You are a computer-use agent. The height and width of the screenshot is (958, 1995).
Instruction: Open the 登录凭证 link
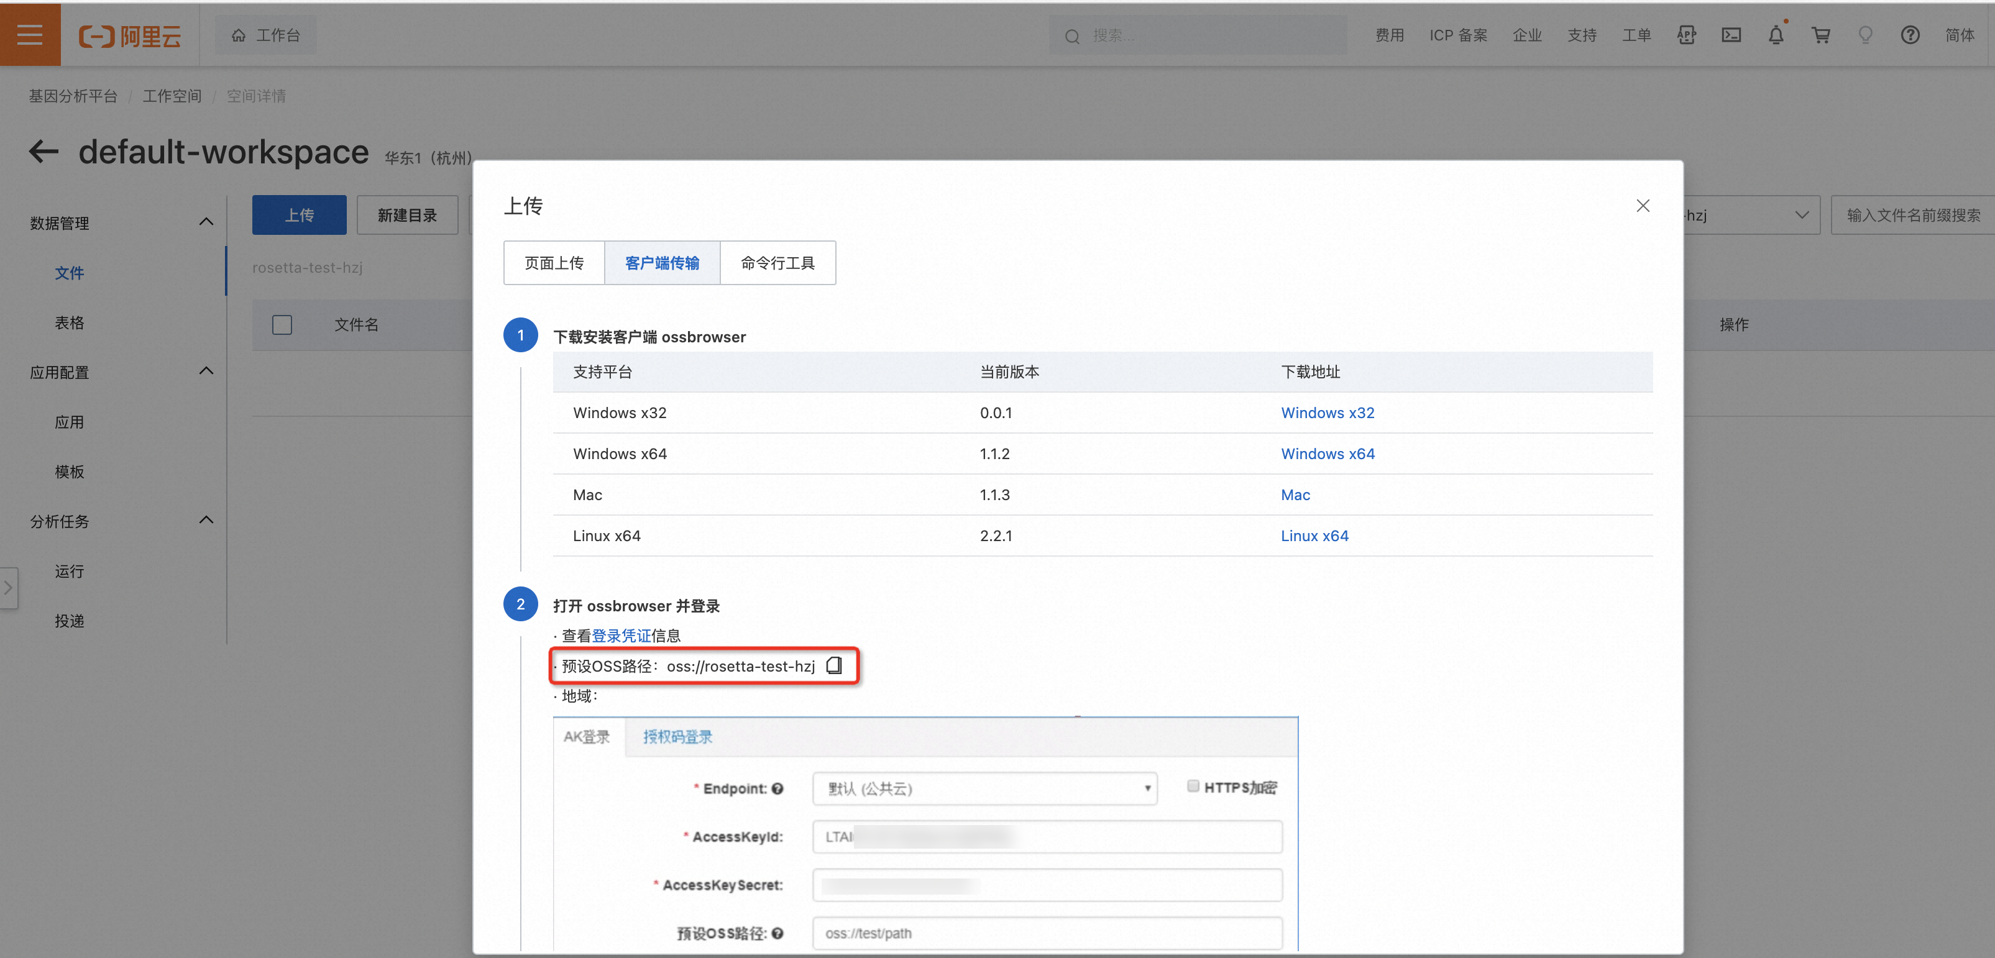click(x=621, y=635)
